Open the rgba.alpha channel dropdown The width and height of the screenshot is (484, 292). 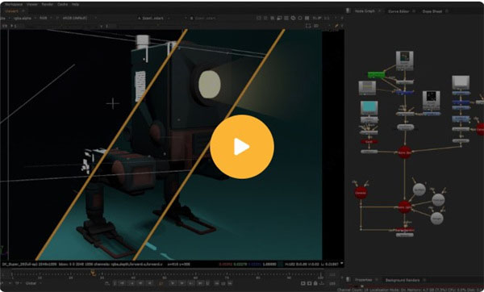24,19
